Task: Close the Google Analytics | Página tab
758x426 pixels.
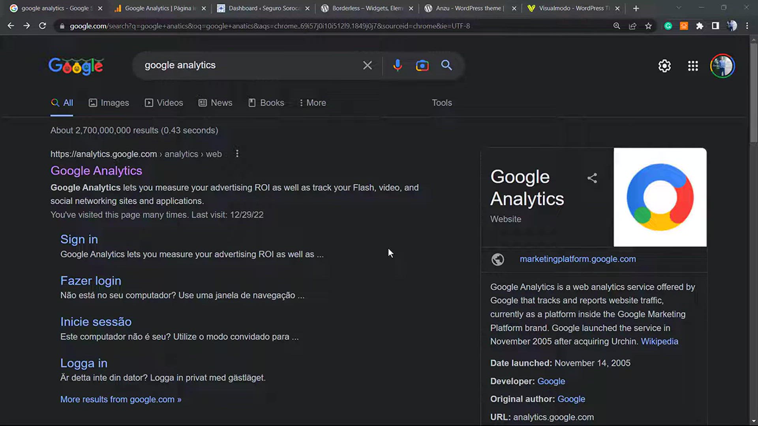Action: [204, 8]
